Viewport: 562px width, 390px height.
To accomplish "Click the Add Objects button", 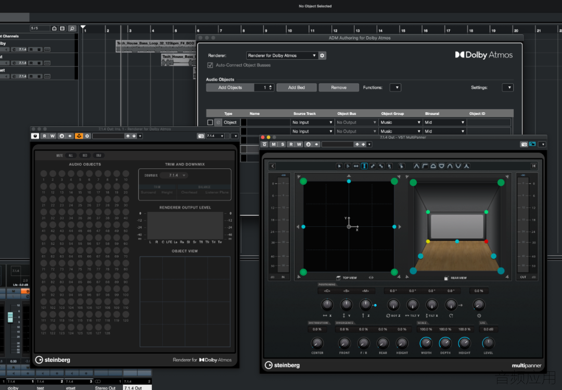I will (230, 87).
